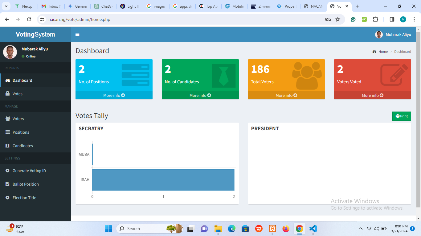Open the Election Title setting
This screenshot has height=236, width=421.
pos(35,198)
